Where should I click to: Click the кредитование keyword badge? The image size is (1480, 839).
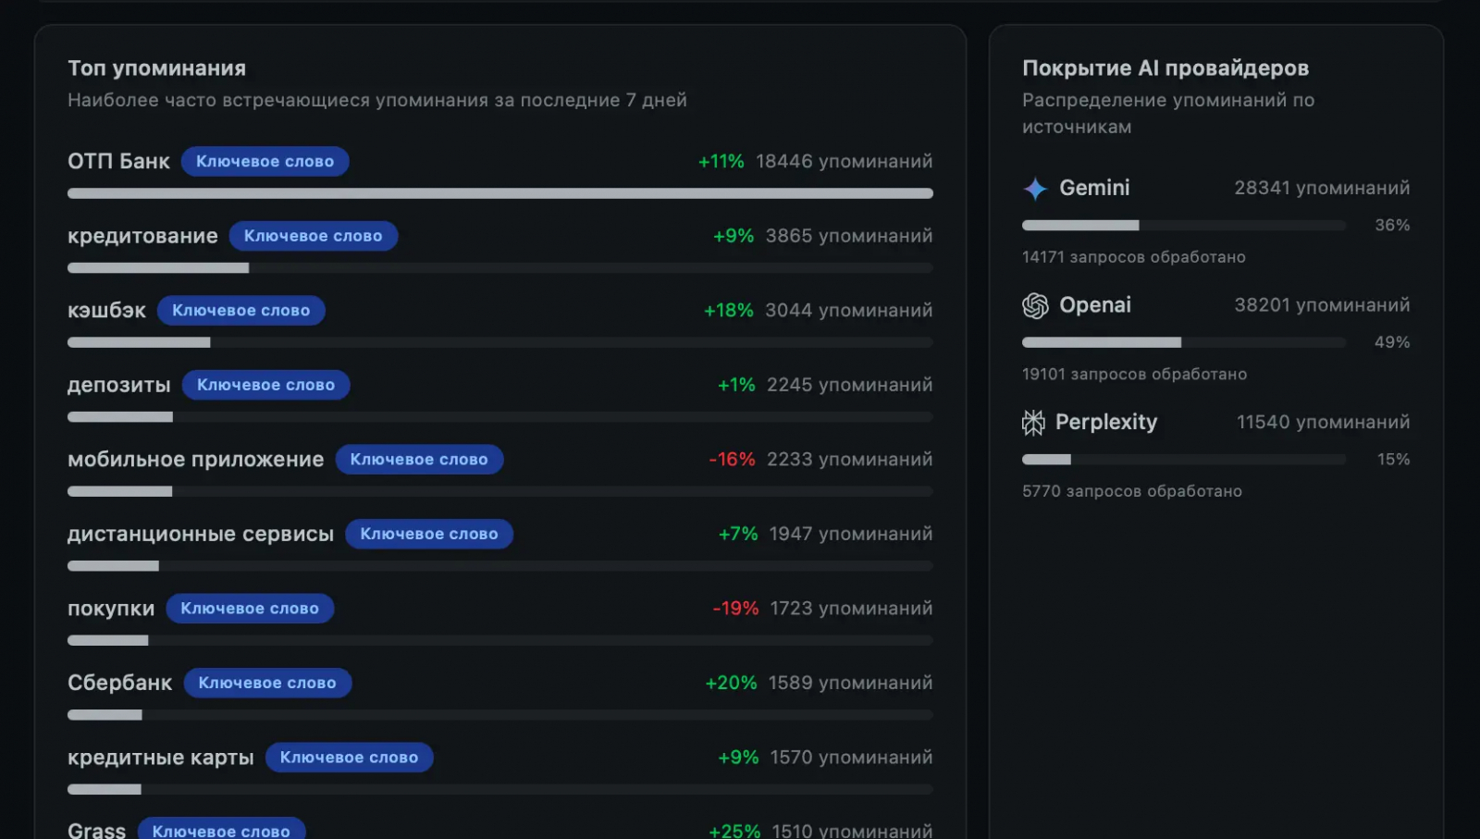313,236
